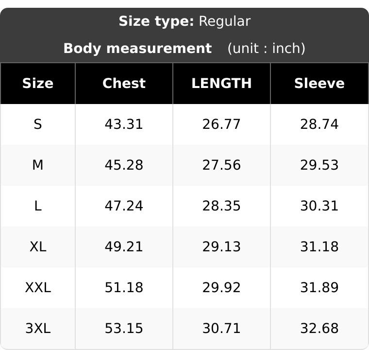The height and width of the screenshot is (350, 369).
Task: Click the Size type: Regular heading
Action: click(184, 21)
